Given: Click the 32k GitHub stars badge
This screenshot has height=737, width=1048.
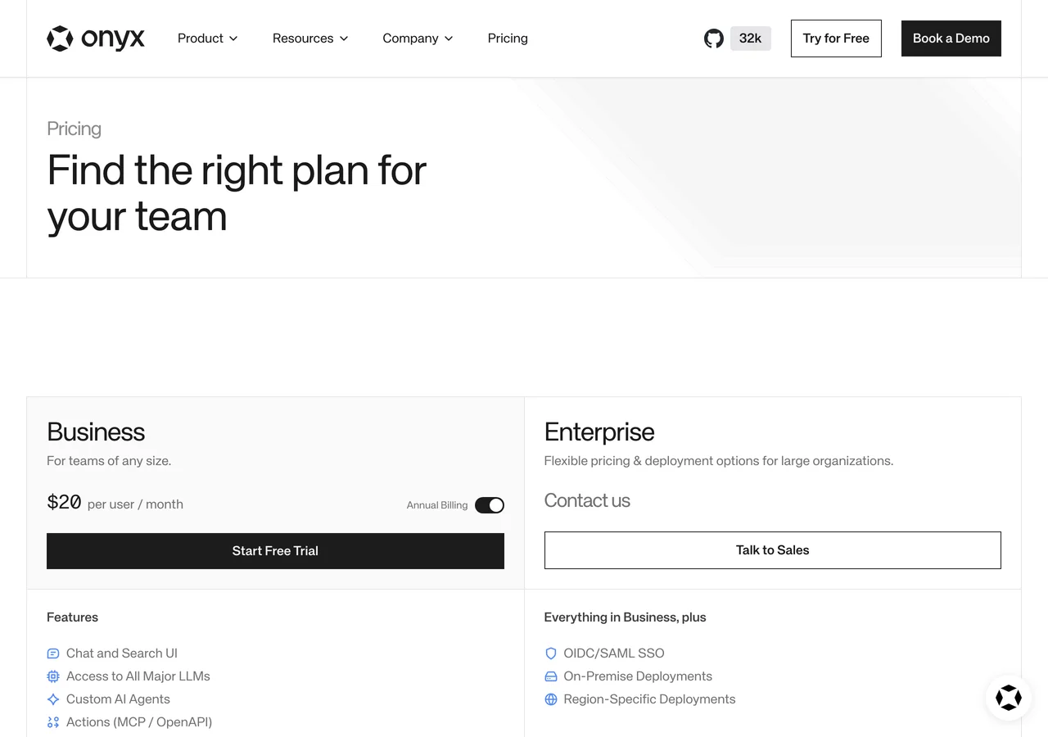Looking at the screenshot, I should 751,38.
